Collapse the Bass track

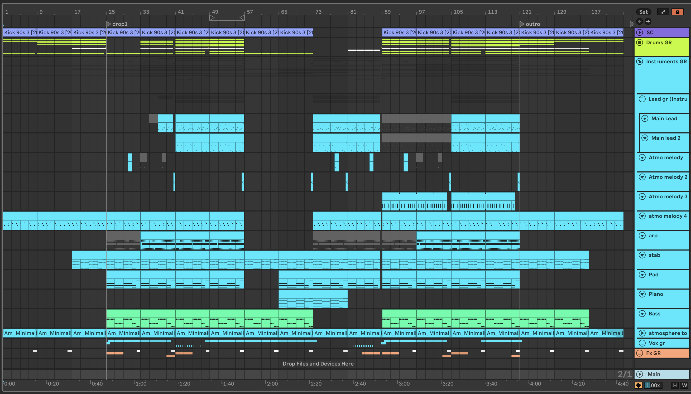642,314
